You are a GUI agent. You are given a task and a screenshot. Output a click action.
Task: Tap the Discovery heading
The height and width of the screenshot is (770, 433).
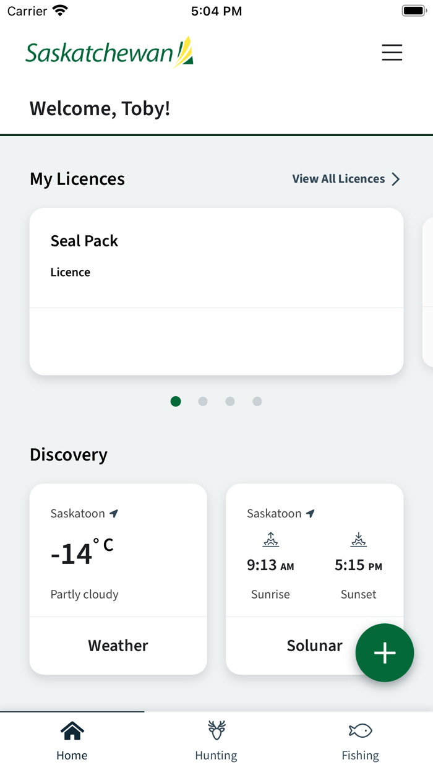pos(69,454)
